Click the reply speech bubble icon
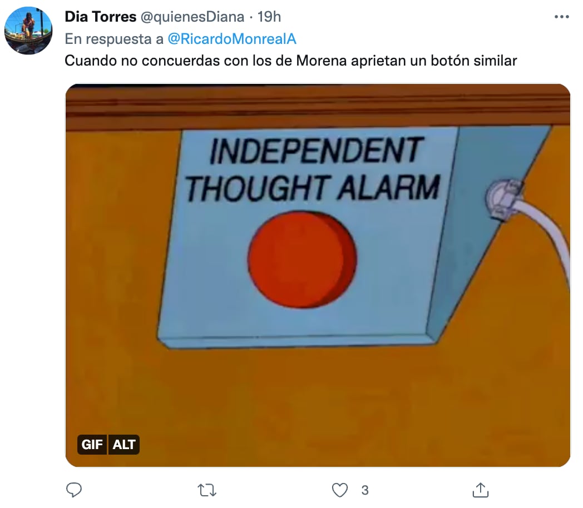 pyautogui.click(x=73, y=490)
